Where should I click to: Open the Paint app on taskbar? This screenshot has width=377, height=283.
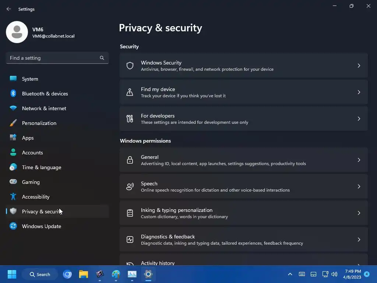116,274
